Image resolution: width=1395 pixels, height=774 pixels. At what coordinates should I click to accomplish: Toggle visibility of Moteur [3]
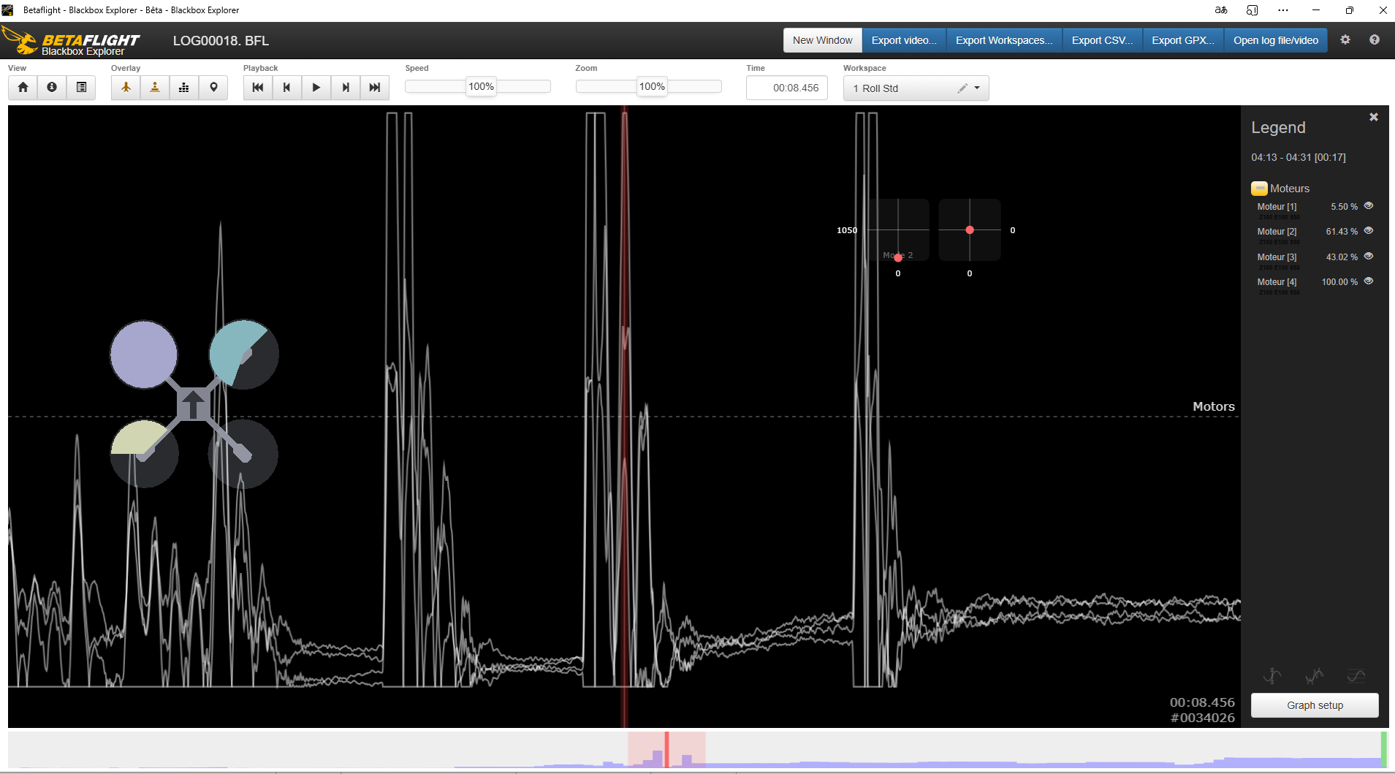coord(1369,257)
